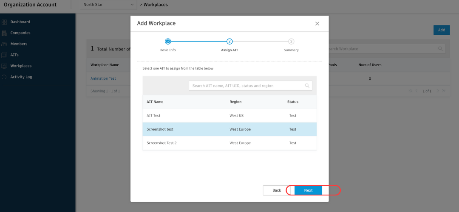Go to the last page arrow

(443, 91)
